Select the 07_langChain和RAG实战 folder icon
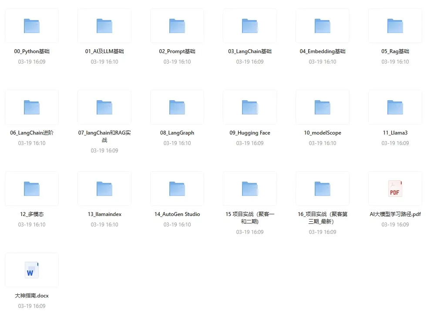The height and width of the screenshot is (314, 437). point(104,108)
